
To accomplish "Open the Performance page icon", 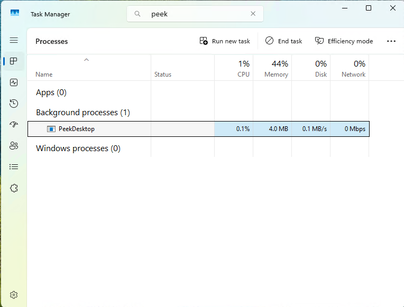I will [14, 82].
